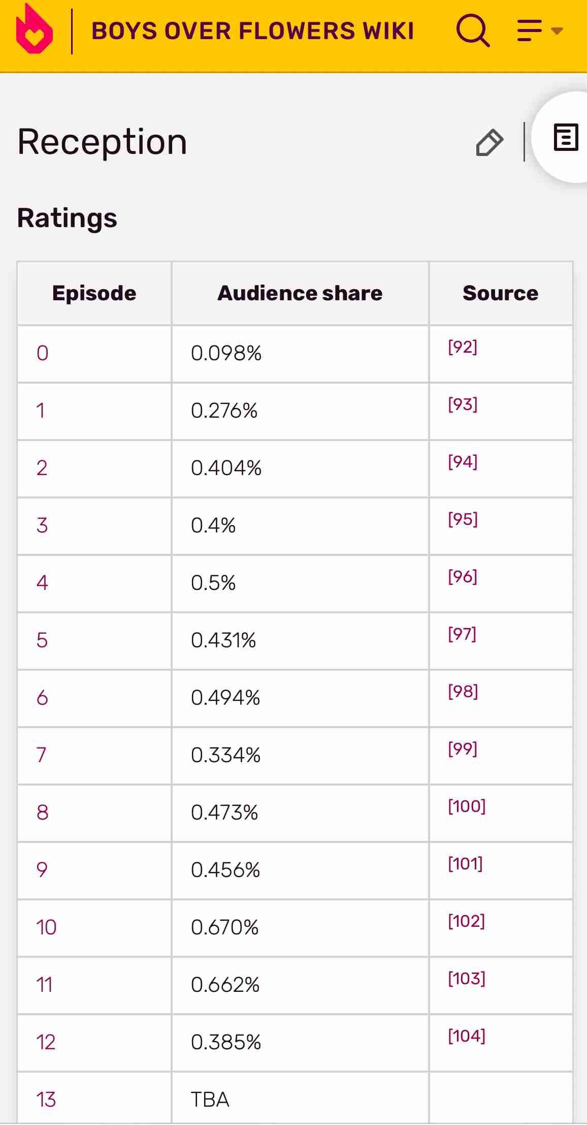Follow citation reference [98]
This screenshot has height=1125, width=587.
463,692
